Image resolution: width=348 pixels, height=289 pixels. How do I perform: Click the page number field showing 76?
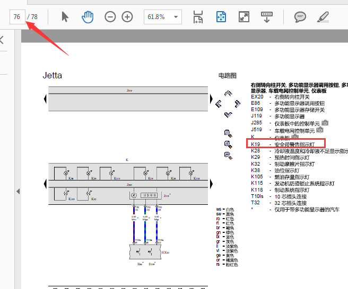pyautogui.click(x=18, y=17)
